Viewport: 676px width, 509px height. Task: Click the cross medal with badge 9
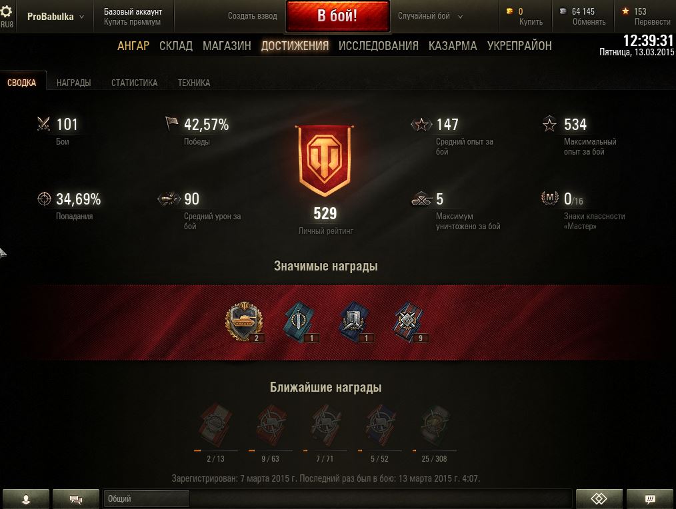click(x=409, y=322)
